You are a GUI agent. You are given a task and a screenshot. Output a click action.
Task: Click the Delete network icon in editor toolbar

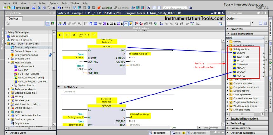pos(64,24)
